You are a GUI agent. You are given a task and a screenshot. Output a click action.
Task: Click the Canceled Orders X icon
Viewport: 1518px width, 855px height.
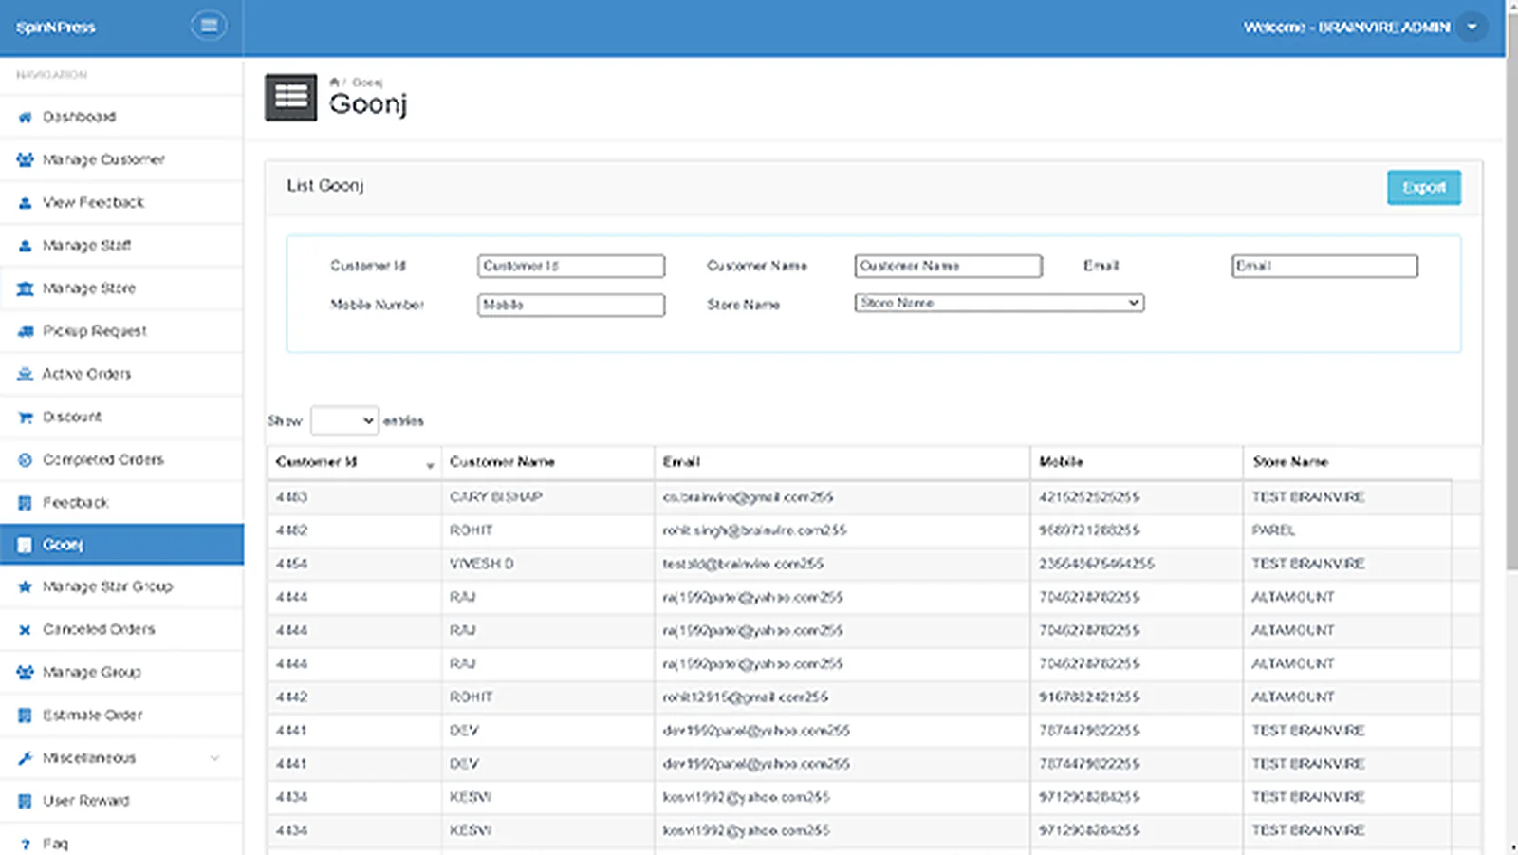tap(26, 629)
